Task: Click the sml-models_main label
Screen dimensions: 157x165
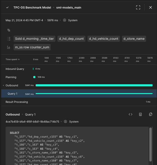Action: (69, 8)
